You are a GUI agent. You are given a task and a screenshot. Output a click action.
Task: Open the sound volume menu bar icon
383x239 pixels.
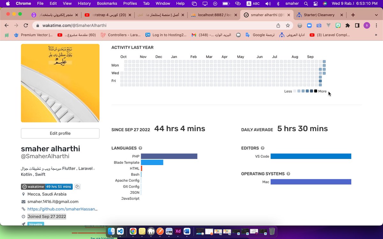pos(268,4)
